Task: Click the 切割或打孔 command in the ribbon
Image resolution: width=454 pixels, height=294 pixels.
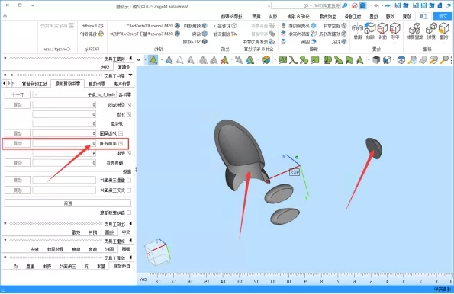Action: [x=333, y=34]
